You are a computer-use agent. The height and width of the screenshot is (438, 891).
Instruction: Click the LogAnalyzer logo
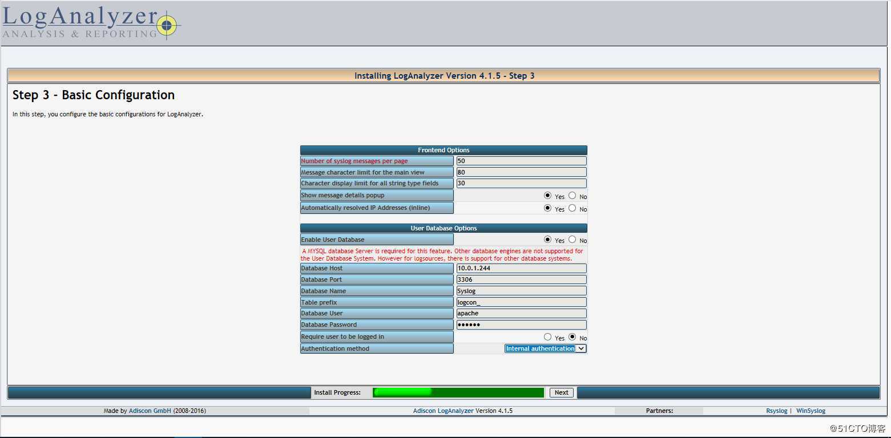coord(91,23)
